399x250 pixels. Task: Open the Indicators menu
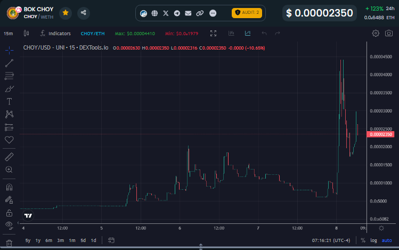pos(55,34)
